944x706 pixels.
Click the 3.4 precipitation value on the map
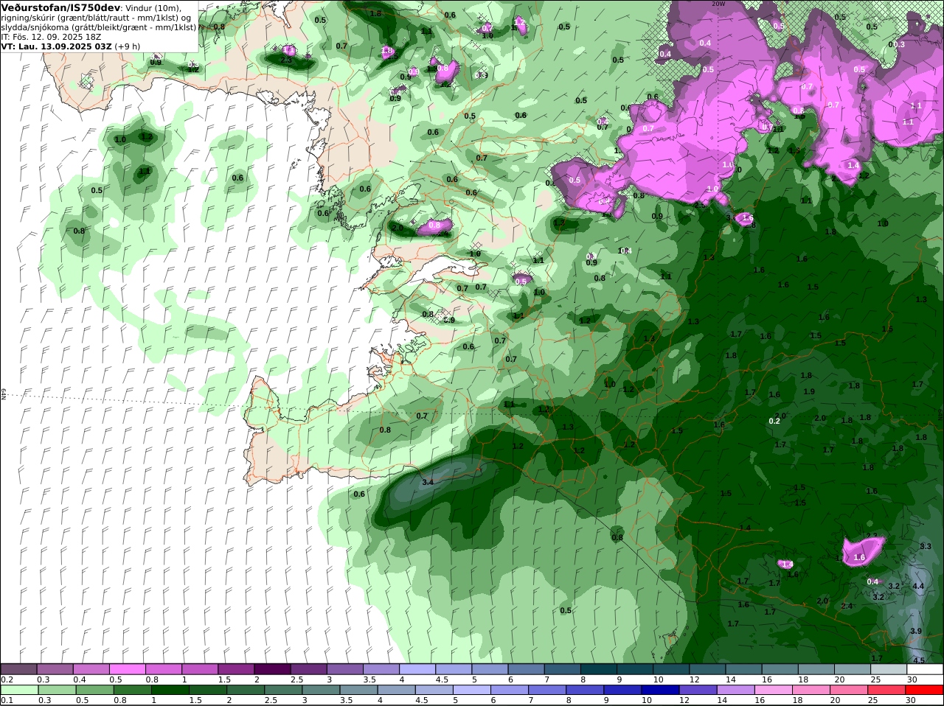pos(427,482)
